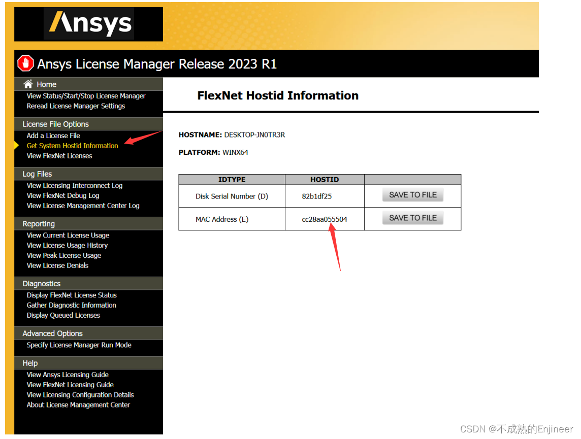The width and height of the screenshot is (581, 439).
Task: Open View License Usage History
Action: click(67, 246)
